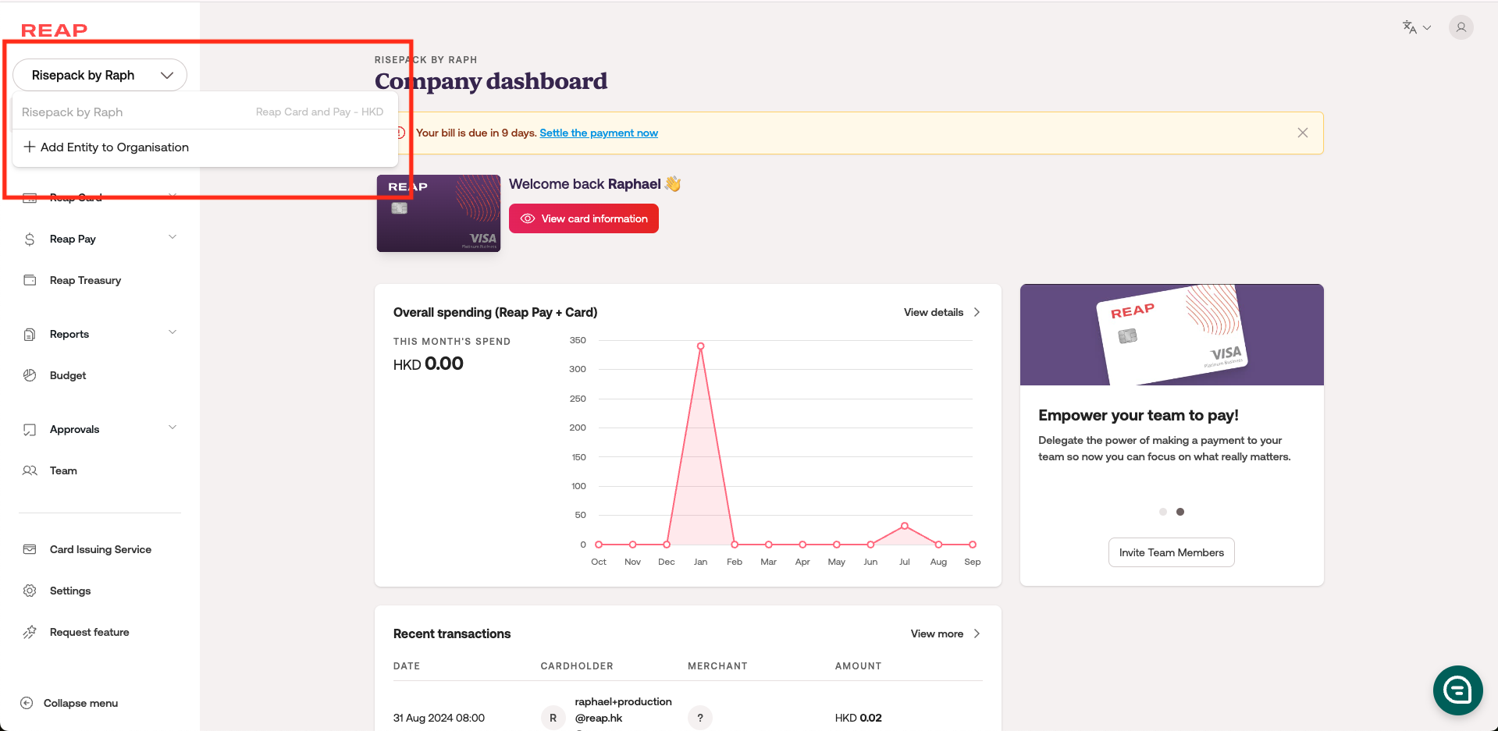1498x731 pixels.
Task: Click the Card Issuing Service icon
Action: 30,549
